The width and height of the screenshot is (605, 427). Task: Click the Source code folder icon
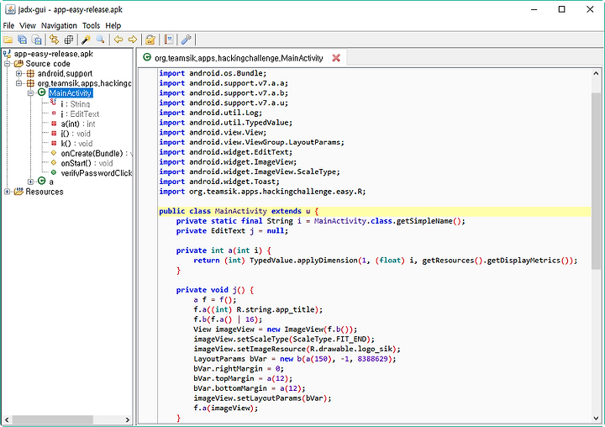point(18,64)
